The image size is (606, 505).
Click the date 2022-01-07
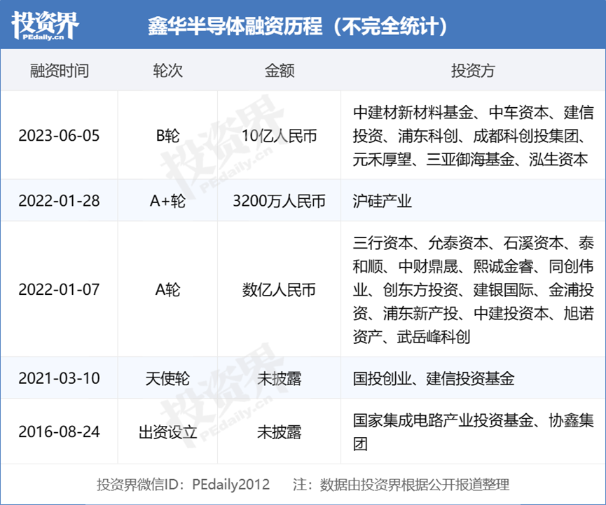(x=59, y=289)
